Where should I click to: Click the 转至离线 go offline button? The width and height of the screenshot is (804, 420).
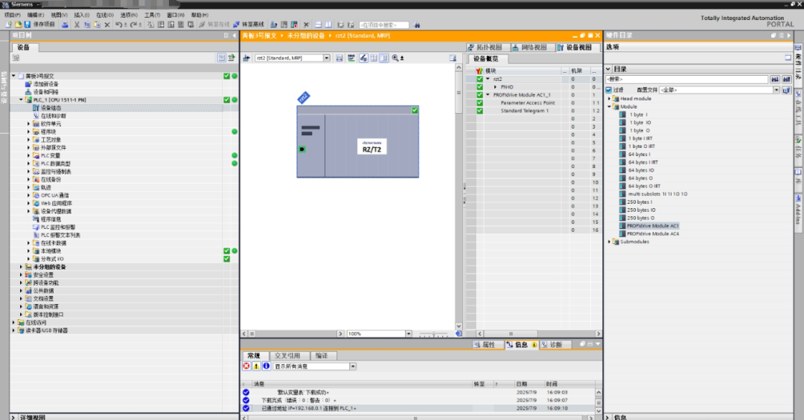249,24
